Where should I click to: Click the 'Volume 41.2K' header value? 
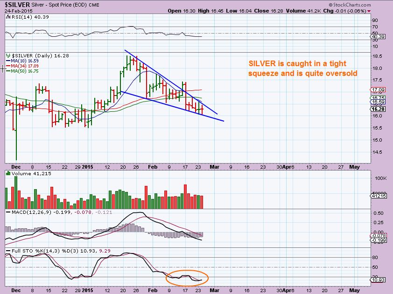(303, 11)
